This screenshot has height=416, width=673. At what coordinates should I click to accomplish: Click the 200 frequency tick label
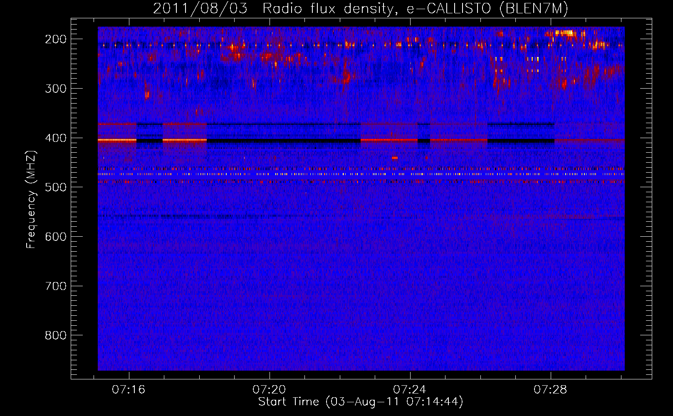56,39
